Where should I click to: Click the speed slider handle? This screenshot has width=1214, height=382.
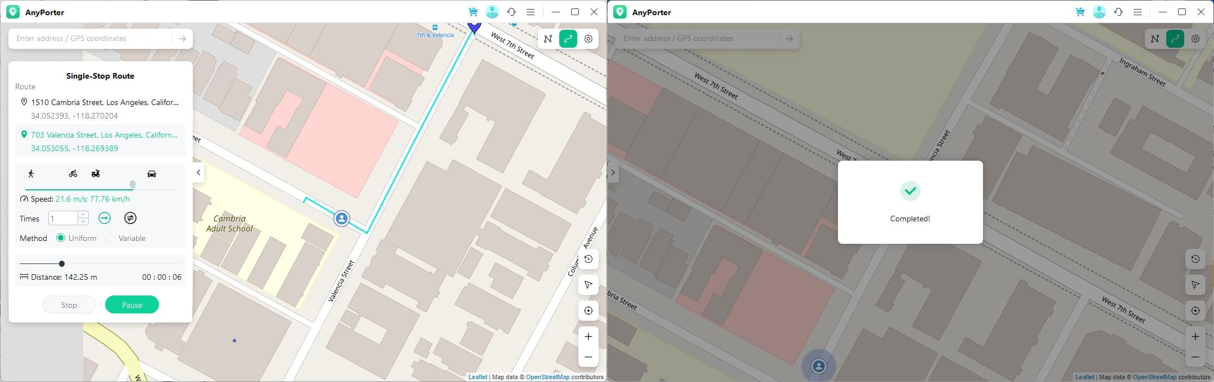point(133,185)
